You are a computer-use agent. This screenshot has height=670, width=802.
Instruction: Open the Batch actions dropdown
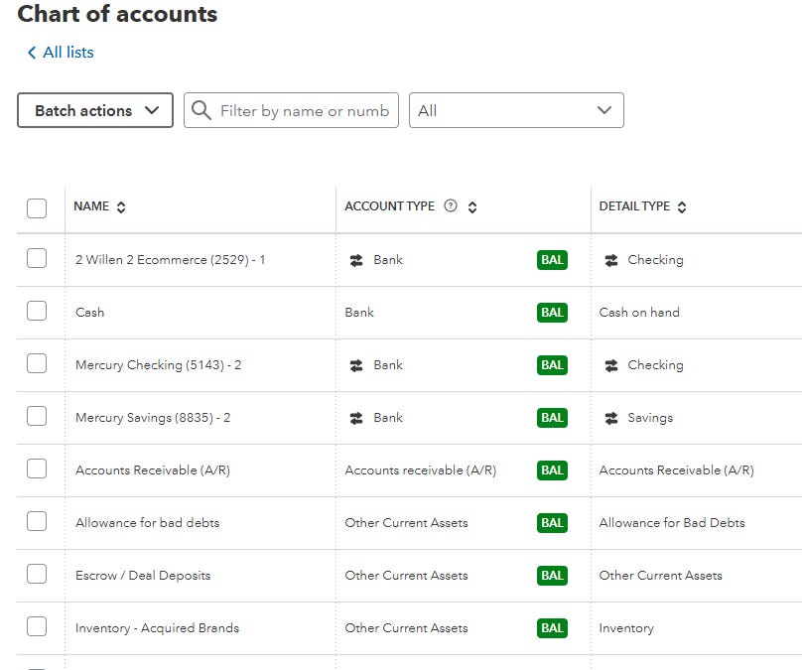[95, 110]
